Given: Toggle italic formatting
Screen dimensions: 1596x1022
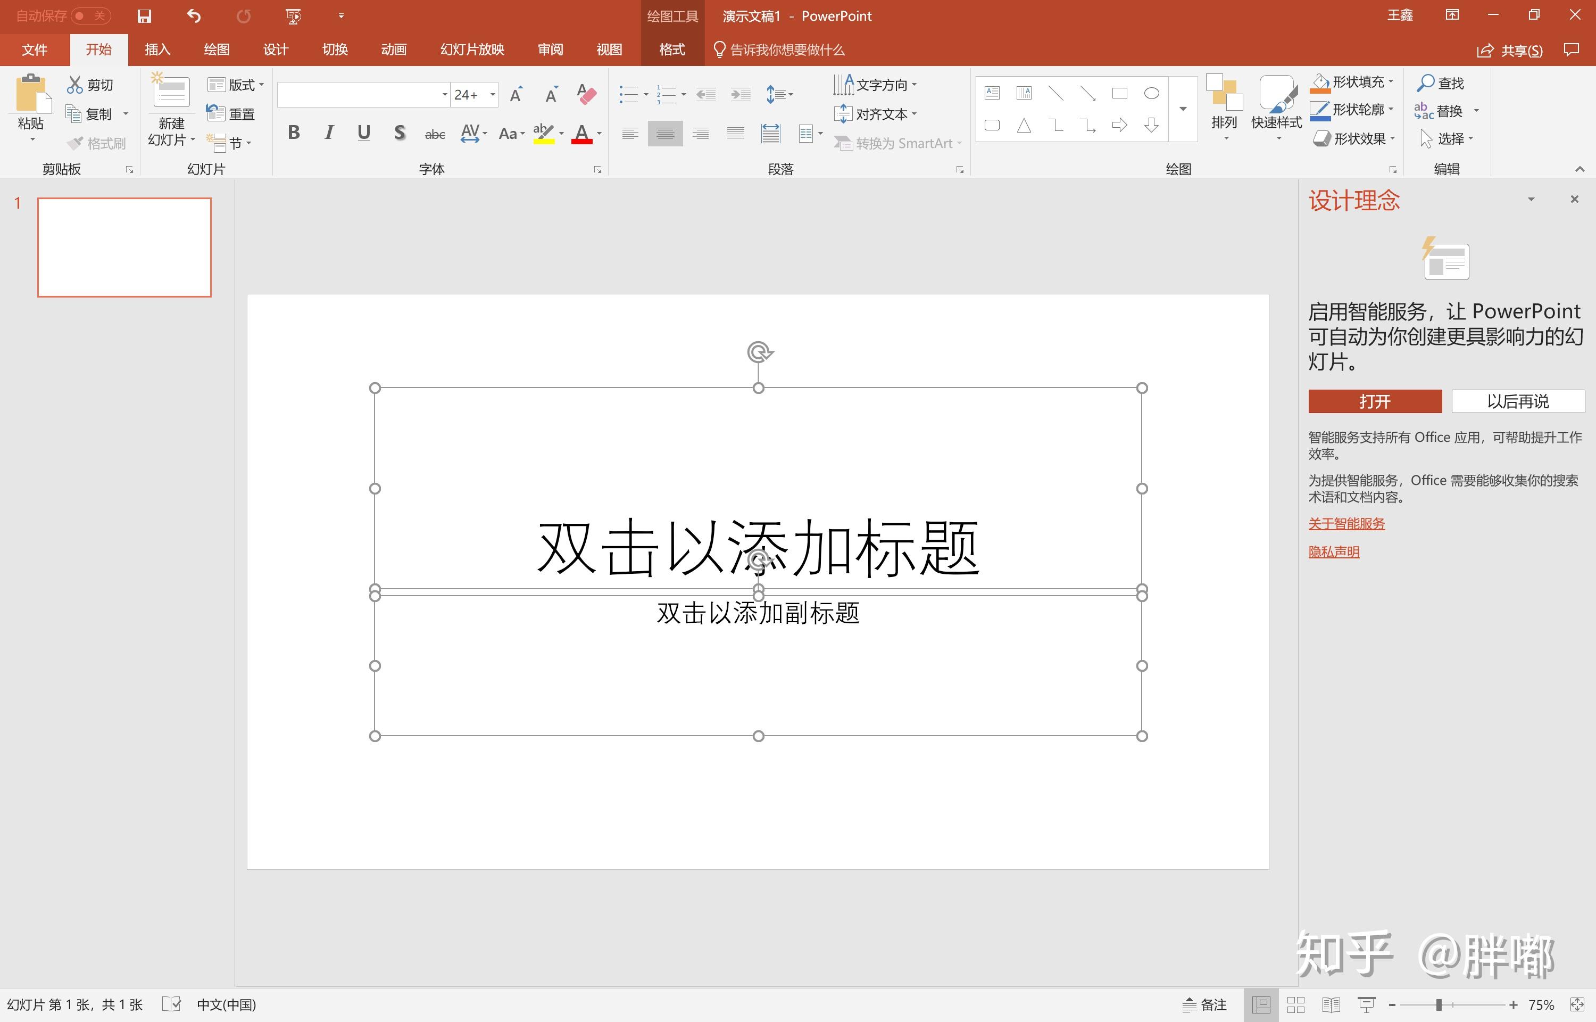Looking at the screenshot, I should pyautogui.click(x=329, y=133).
